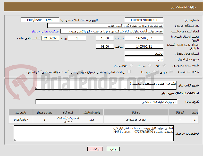Click the remaining days field showing 1
This screenshot has height=156, width=203.
coord(77,38)
